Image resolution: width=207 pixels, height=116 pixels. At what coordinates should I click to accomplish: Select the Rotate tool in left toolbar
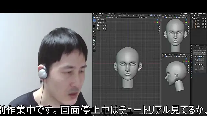(94, 29)
